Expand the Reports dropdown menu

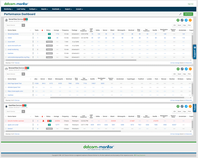point(45,9)
